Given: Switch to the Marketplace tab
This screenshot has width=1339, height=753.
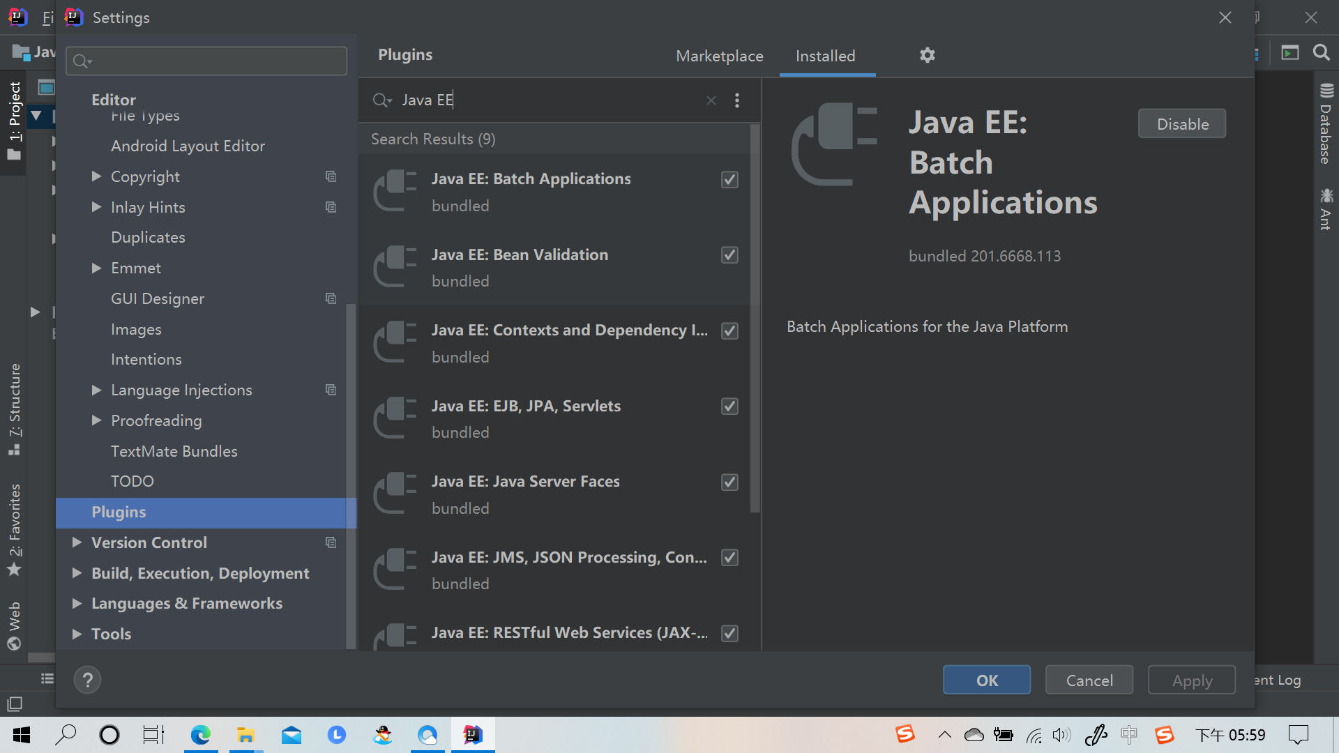Looking at the screenshot, I should tap(719, 56).
